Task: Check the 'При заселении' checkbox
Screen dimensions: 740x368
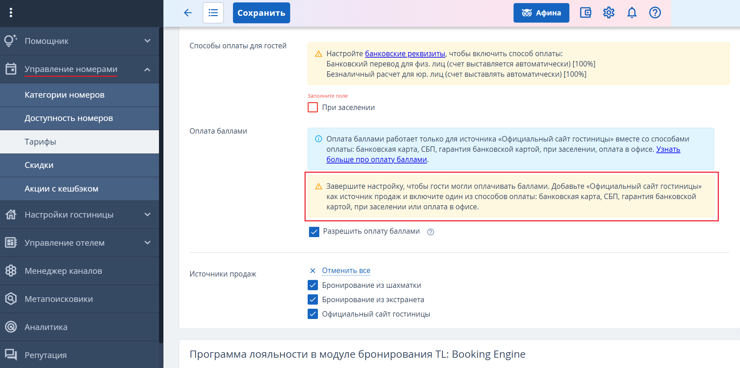Action: (313, 107)
